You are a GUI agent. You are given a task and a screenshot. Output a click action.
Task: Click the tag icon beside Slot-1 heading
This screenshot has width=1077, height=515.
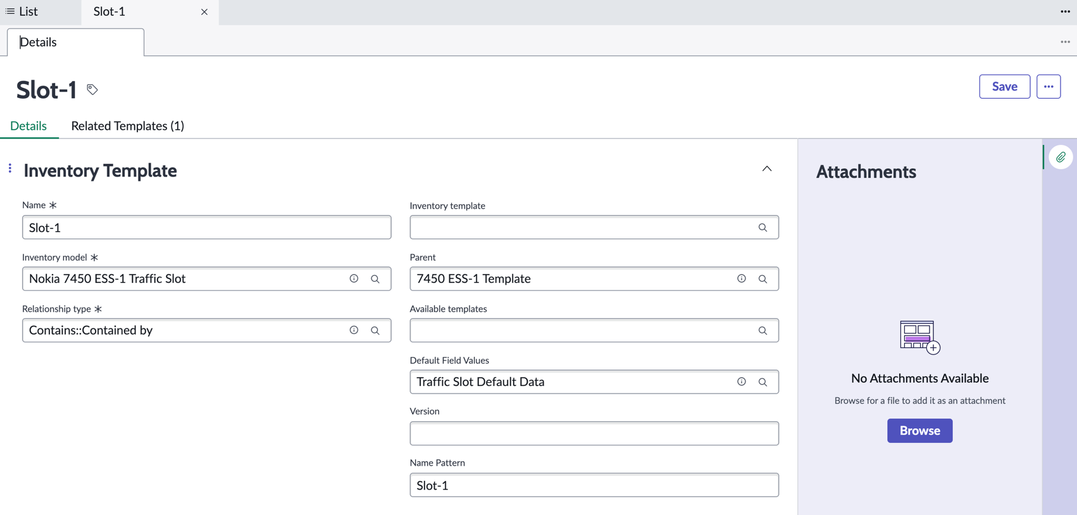click(92, 89)
